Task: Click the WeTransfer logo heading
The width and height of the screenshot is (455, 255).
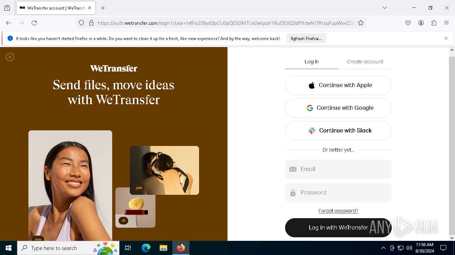Action: (114, 68)
